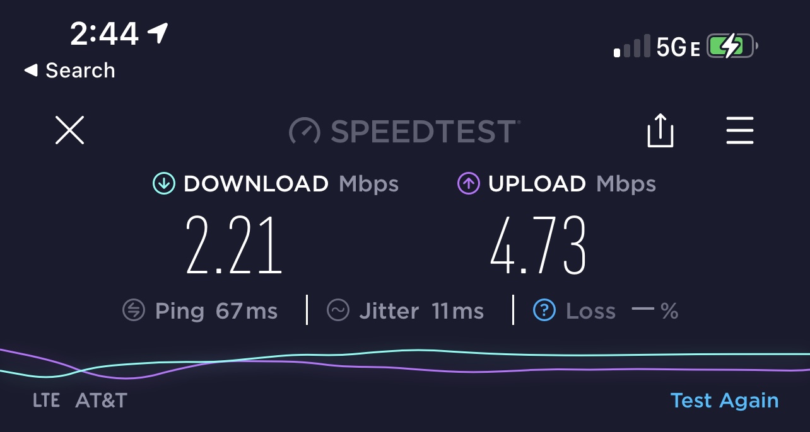
Task: Tap the 2.21 download speed value
Action: tap(233, 245)
